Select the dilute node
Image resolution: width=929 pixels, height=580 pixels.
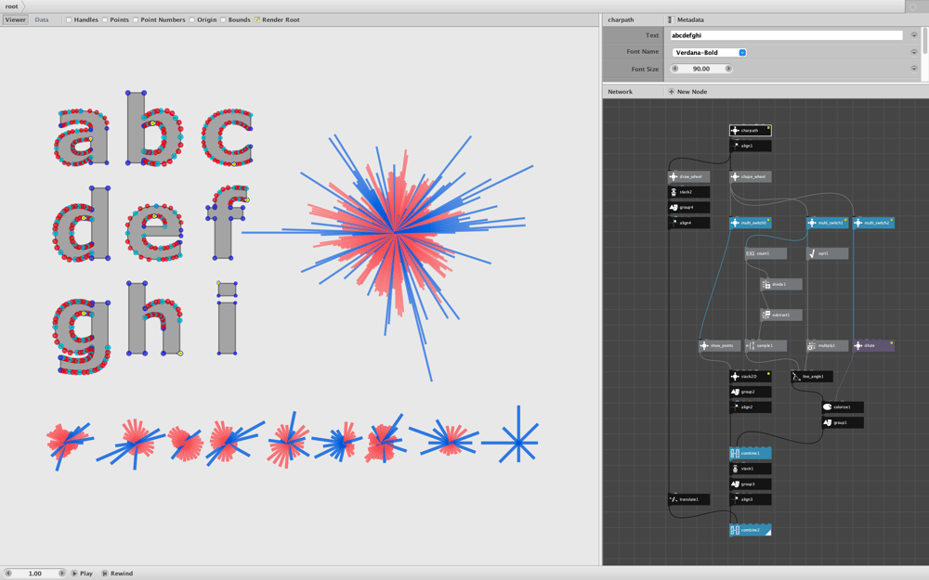[x=873, y=345]
